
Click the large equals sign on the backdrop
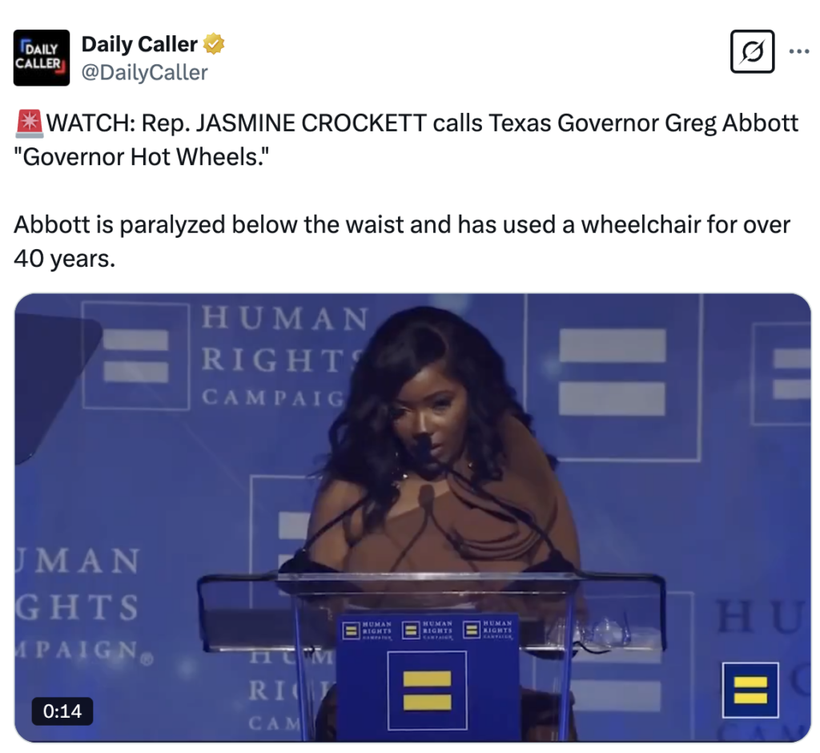[613, 372]
